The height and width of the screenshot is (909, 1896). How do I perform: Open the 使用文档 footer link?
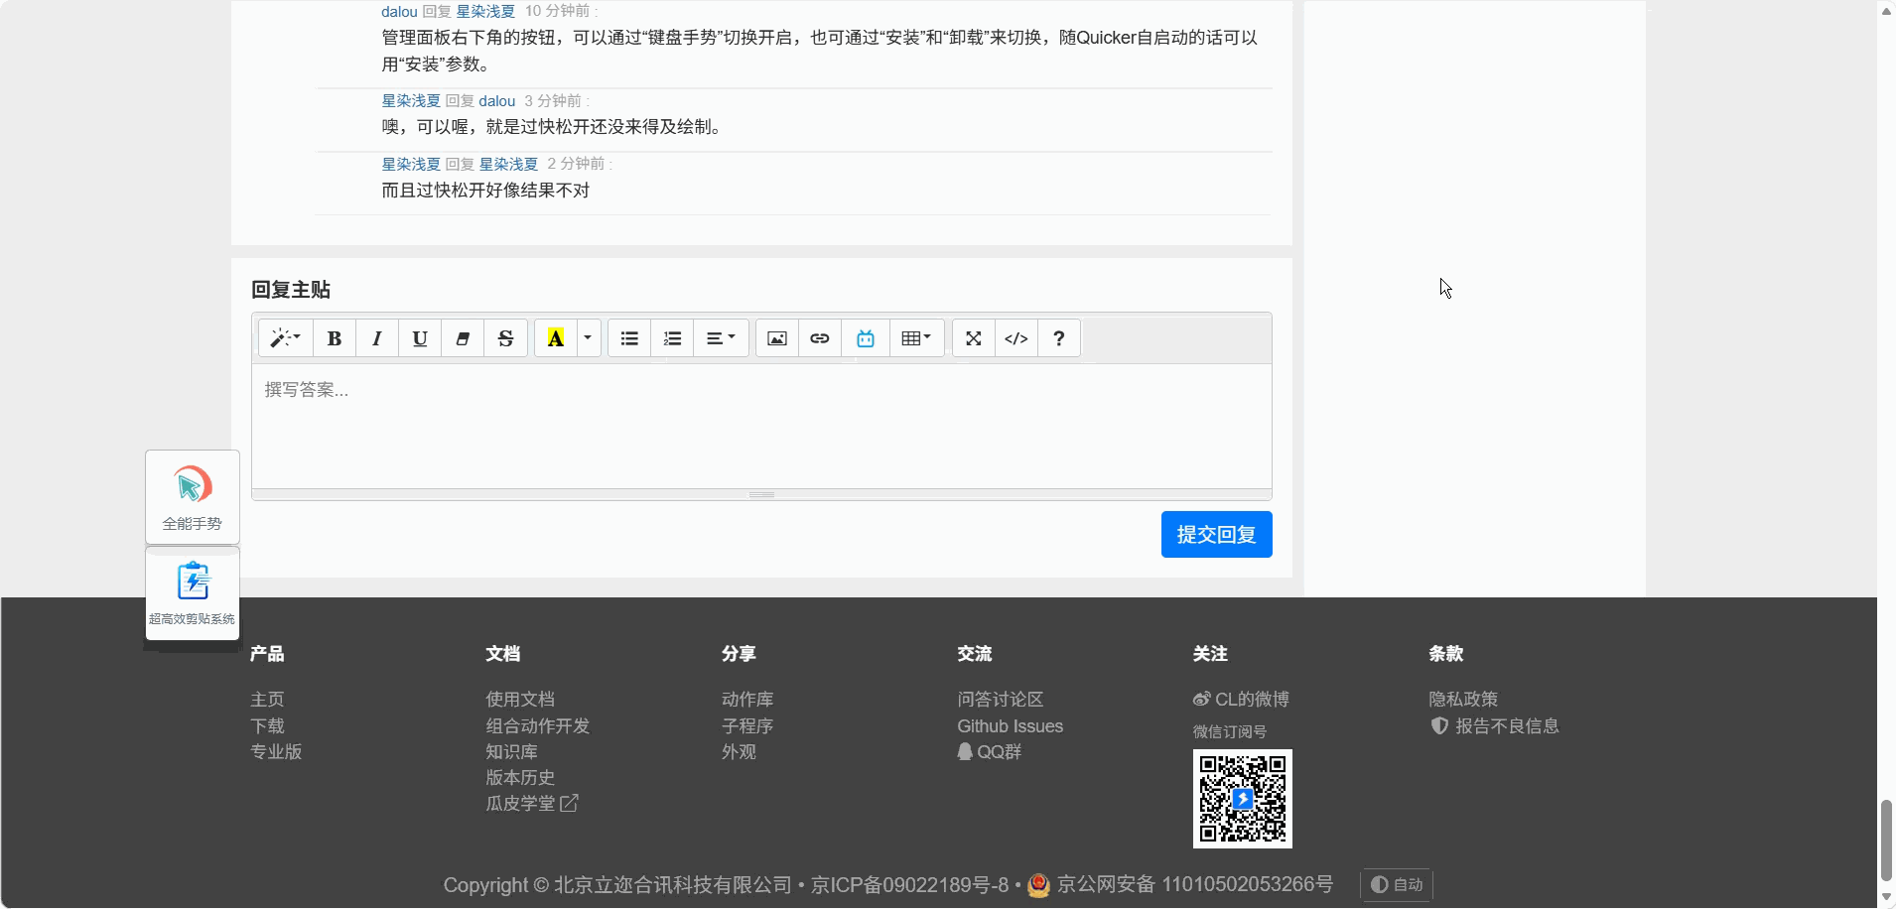pyautogui.click(x=520, y=700)
